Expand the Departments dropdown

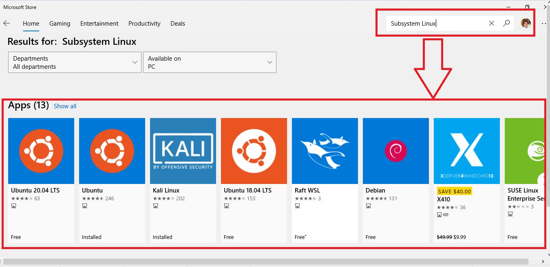click(x=75, y=62)
